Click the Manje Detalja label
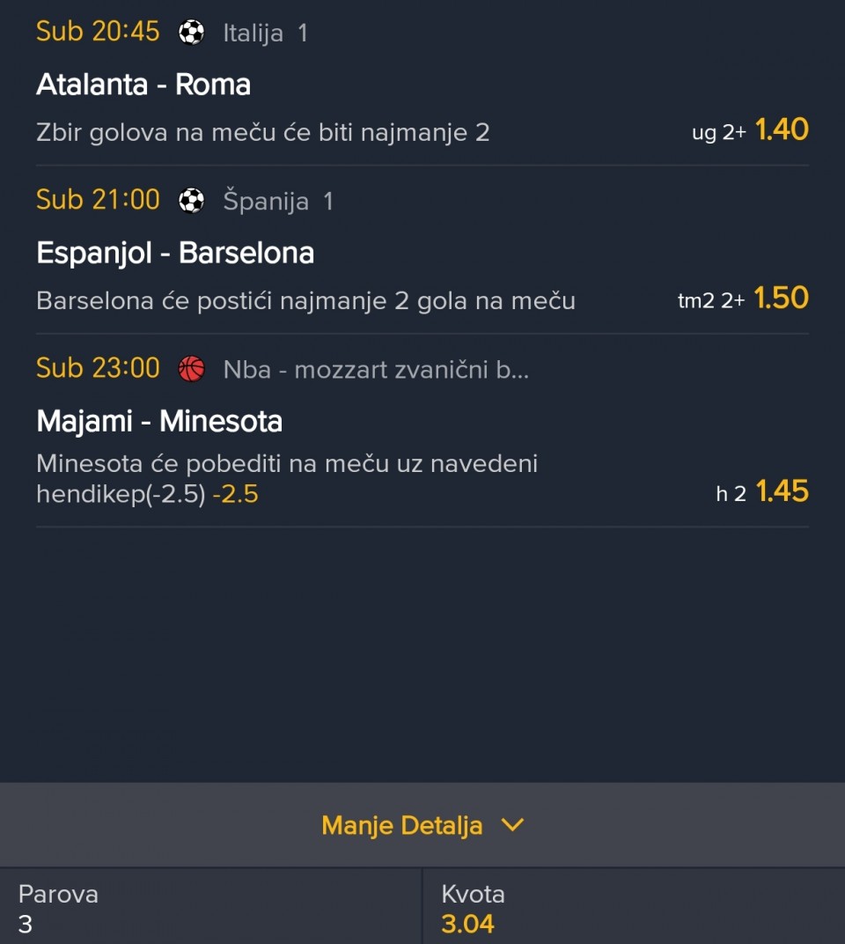This screenshot has width=845, height=944. [401, 825]
